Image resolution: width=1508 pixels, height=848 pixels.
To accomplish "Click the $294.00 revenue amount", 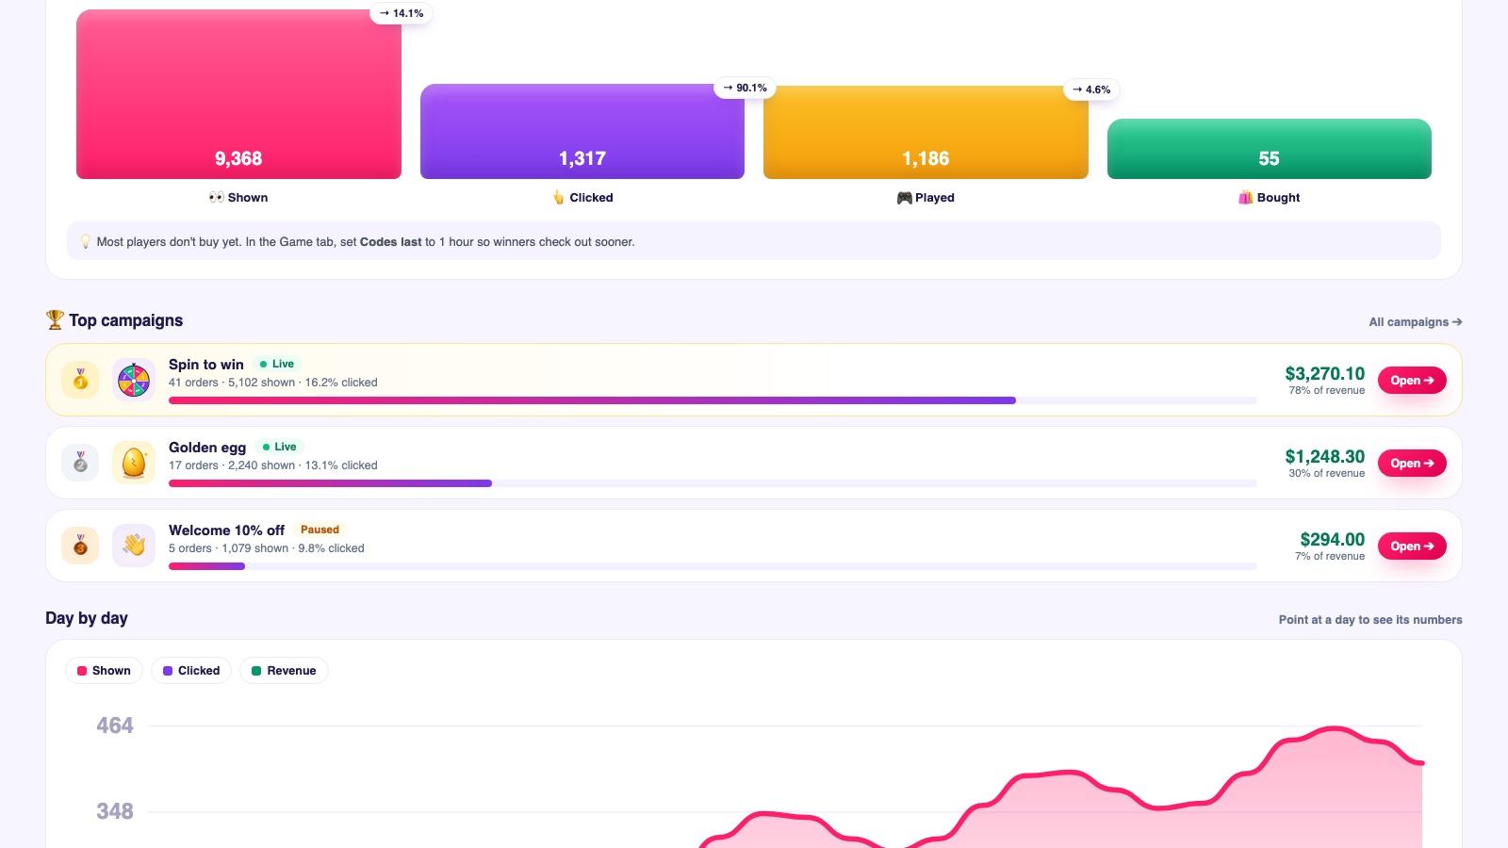I will point(1332,540).
